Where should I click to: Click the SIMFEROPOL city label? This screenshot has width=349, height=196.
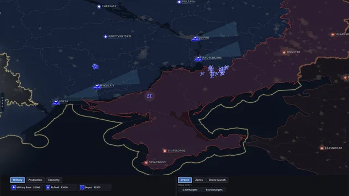[177, 151]
